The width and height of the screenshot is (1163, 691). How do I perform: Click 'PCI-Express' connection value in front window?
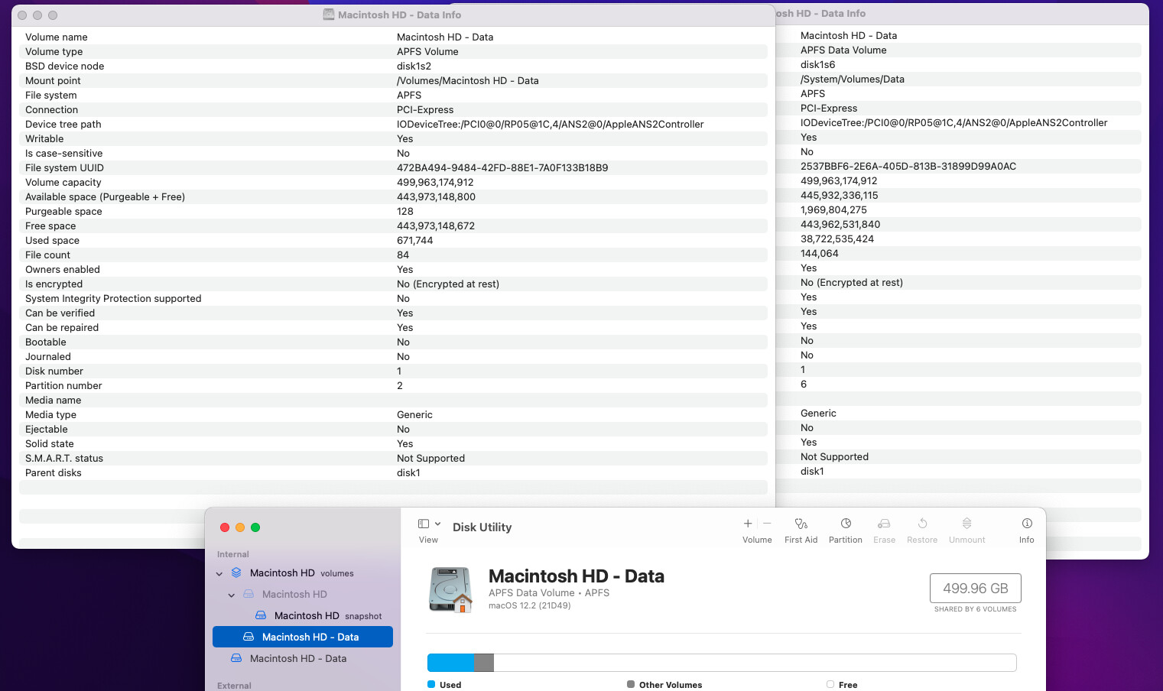(x=425, y=109)
